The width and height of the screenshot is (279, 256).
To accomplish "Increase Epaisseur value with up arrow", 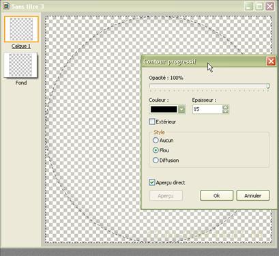I will coord(225,107).
